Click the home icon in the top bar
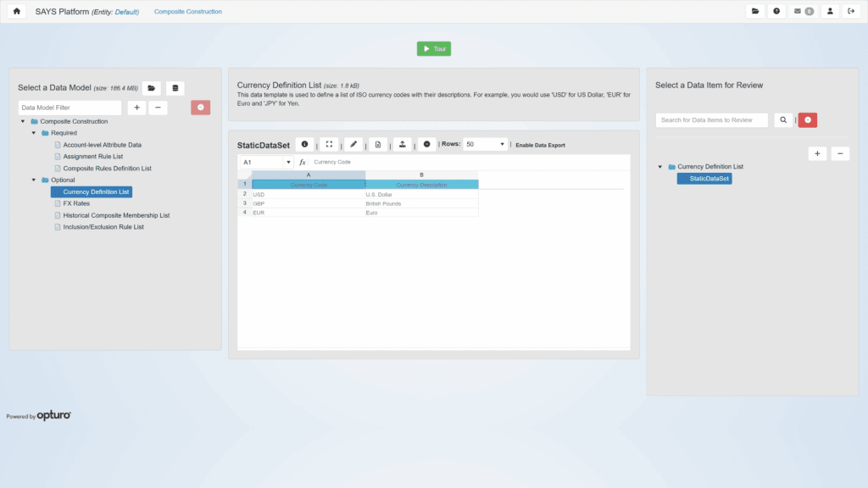 (x=17, y=12)
